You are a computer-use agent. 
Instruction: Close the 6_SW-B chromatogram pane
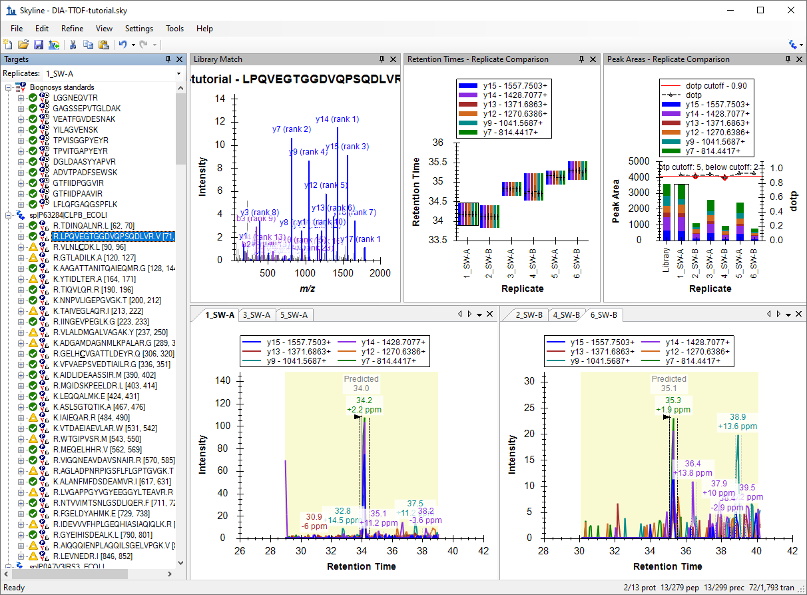[x=798, y=314]
